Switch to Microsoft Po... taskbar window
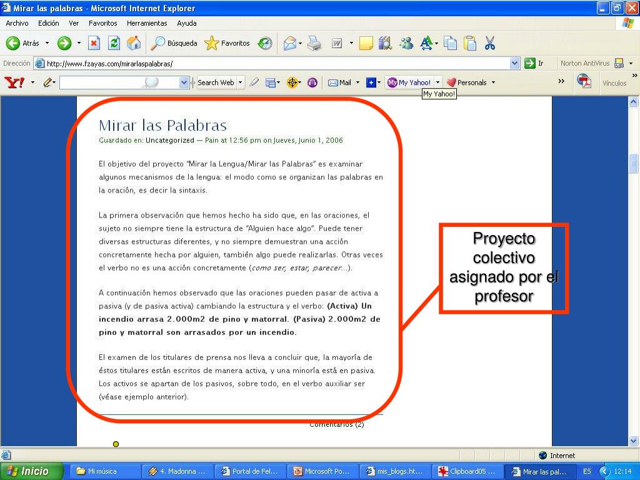 322,471
